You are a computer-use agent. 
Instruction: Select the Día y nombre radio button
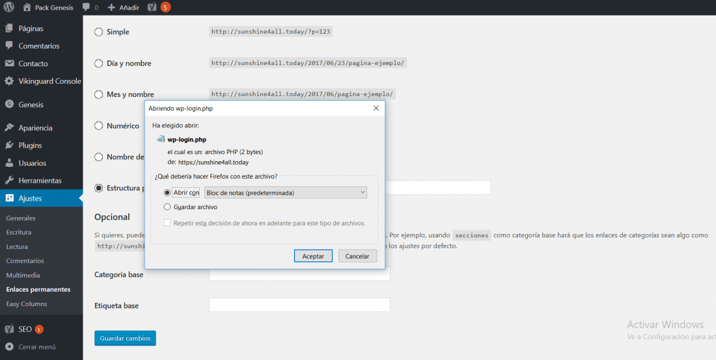point(98,63)
